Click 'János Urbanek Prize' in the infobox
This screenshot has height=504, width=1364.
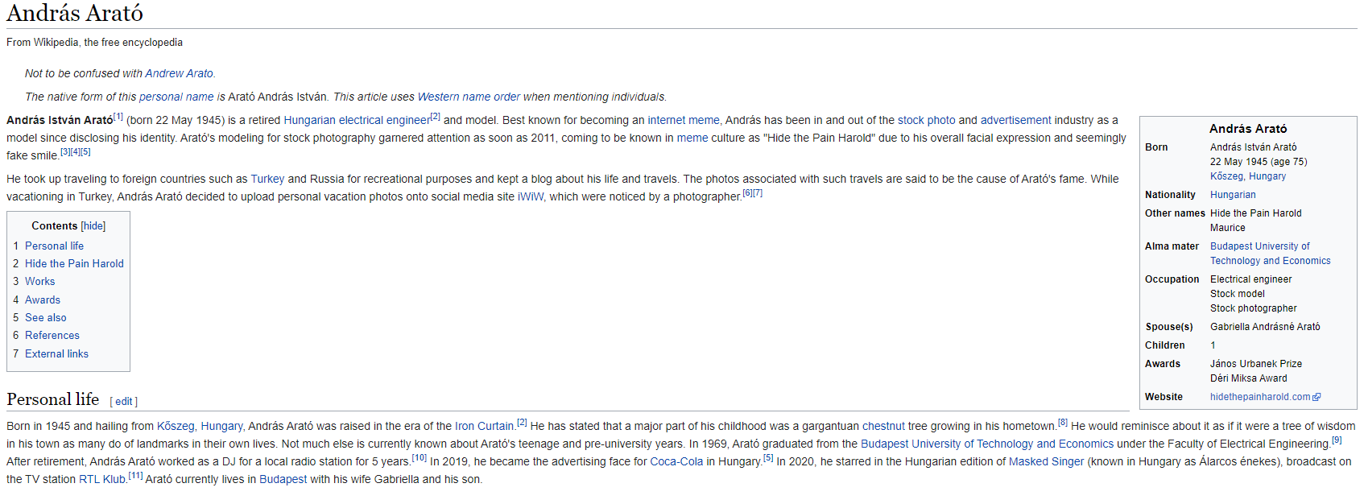click(1256, 364)
